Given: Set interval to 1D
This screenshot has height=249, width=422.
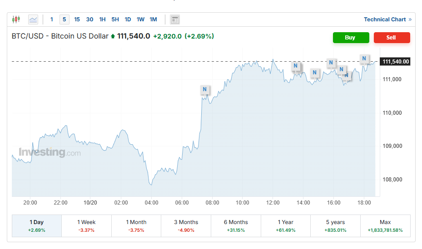Looking at the screenshot, I should coord(128,20).
